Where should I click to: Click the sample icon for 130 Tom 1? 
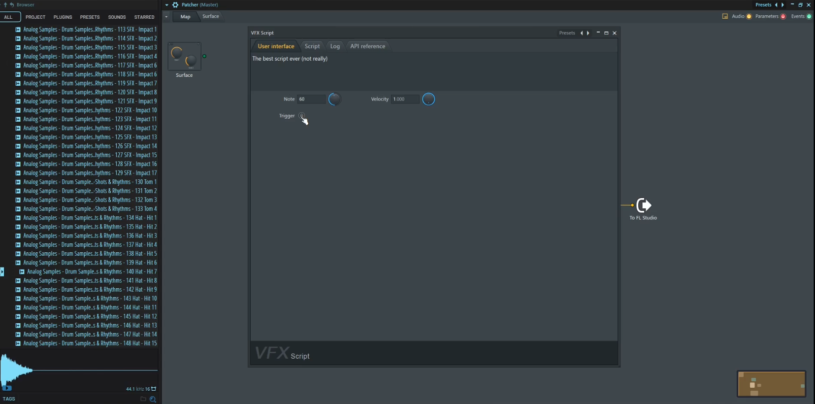pyautogui.click(x=18, y=182)
